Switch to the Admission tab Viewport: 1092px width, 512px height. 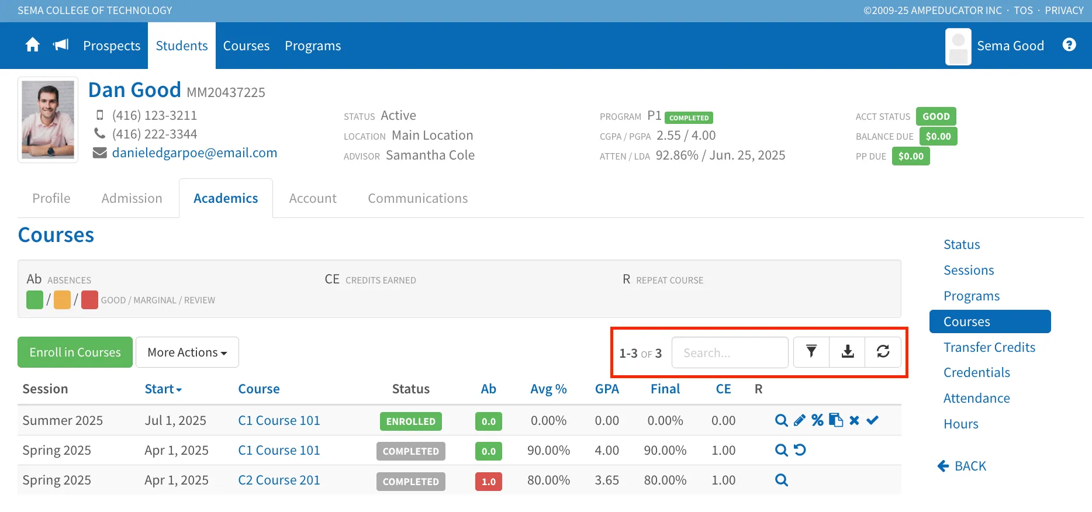[132, 198]
